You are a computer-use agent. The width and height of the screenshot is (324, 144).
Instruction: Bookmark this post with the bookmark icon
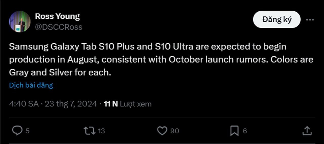coord(234,131)
